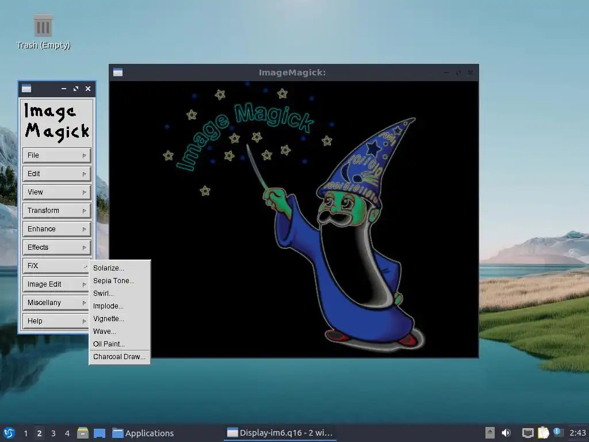Open the View menu button
Image resolution: width=589 pixels, height=442 pixels.
pos(57,192)
